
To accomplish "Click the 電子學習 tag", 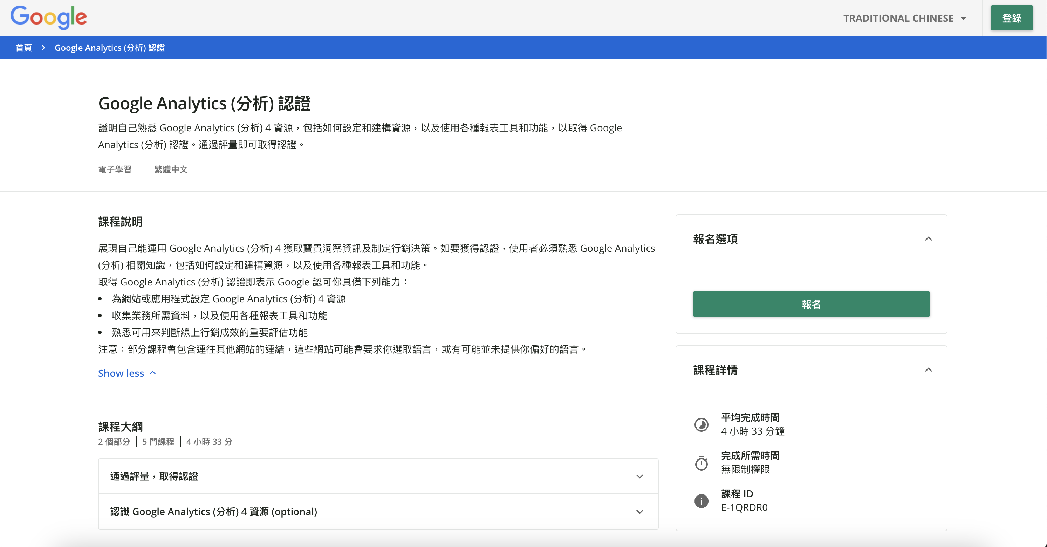I will [115, 169].
